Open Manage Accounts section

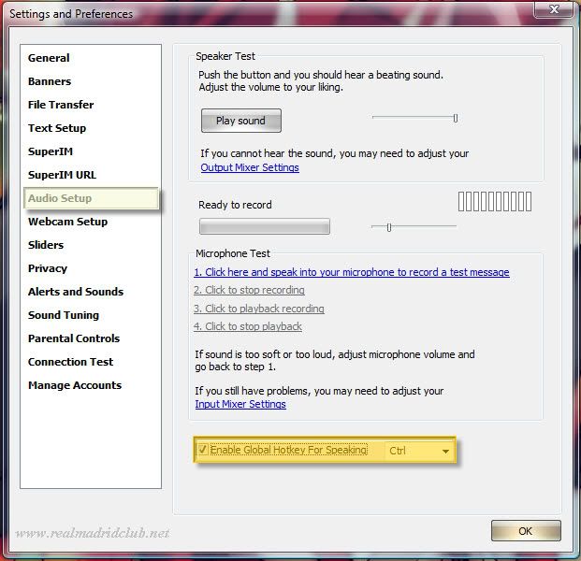coord(75,385)
